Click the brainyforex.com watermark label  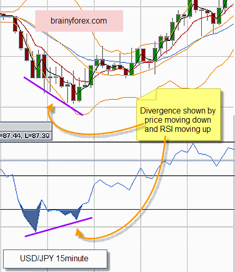tap(79, 21)
